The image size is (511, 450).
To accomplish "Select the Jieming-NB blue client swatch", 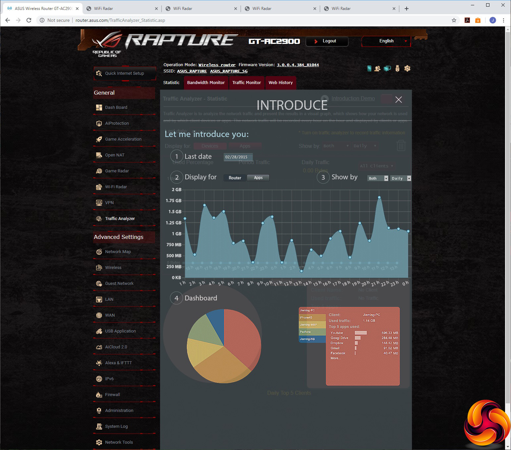I will tap(312, 339).
